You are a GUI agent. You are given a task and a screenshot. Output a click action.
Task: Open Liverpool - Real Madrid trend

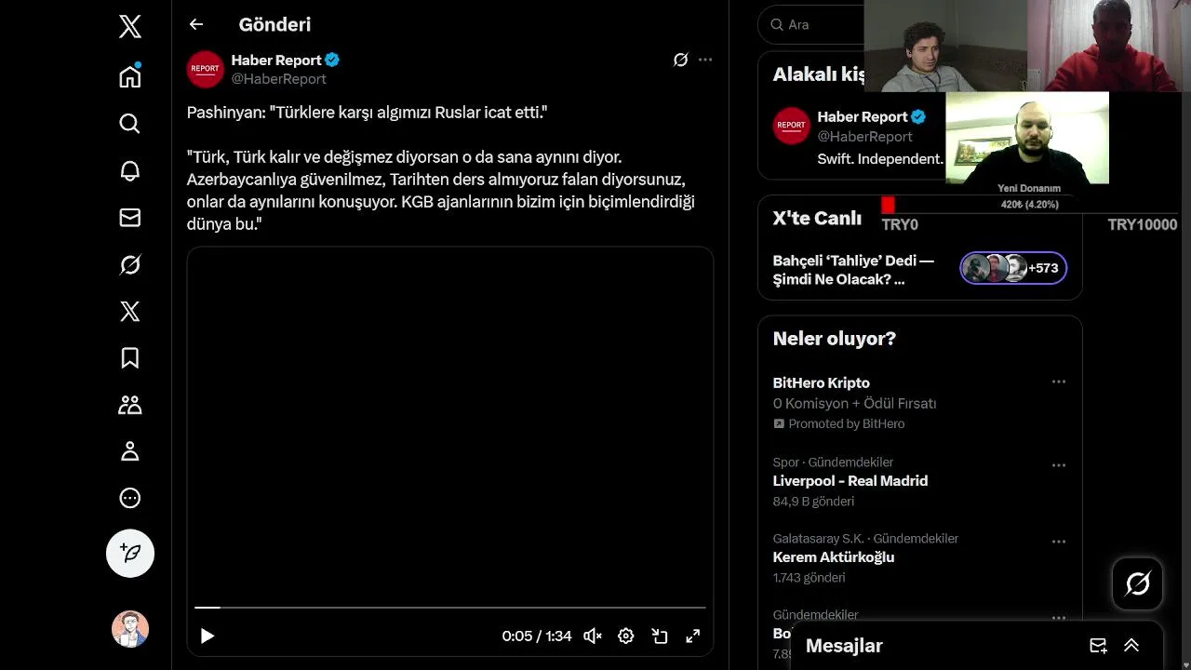pyautogui.click(x=850, y=481)
